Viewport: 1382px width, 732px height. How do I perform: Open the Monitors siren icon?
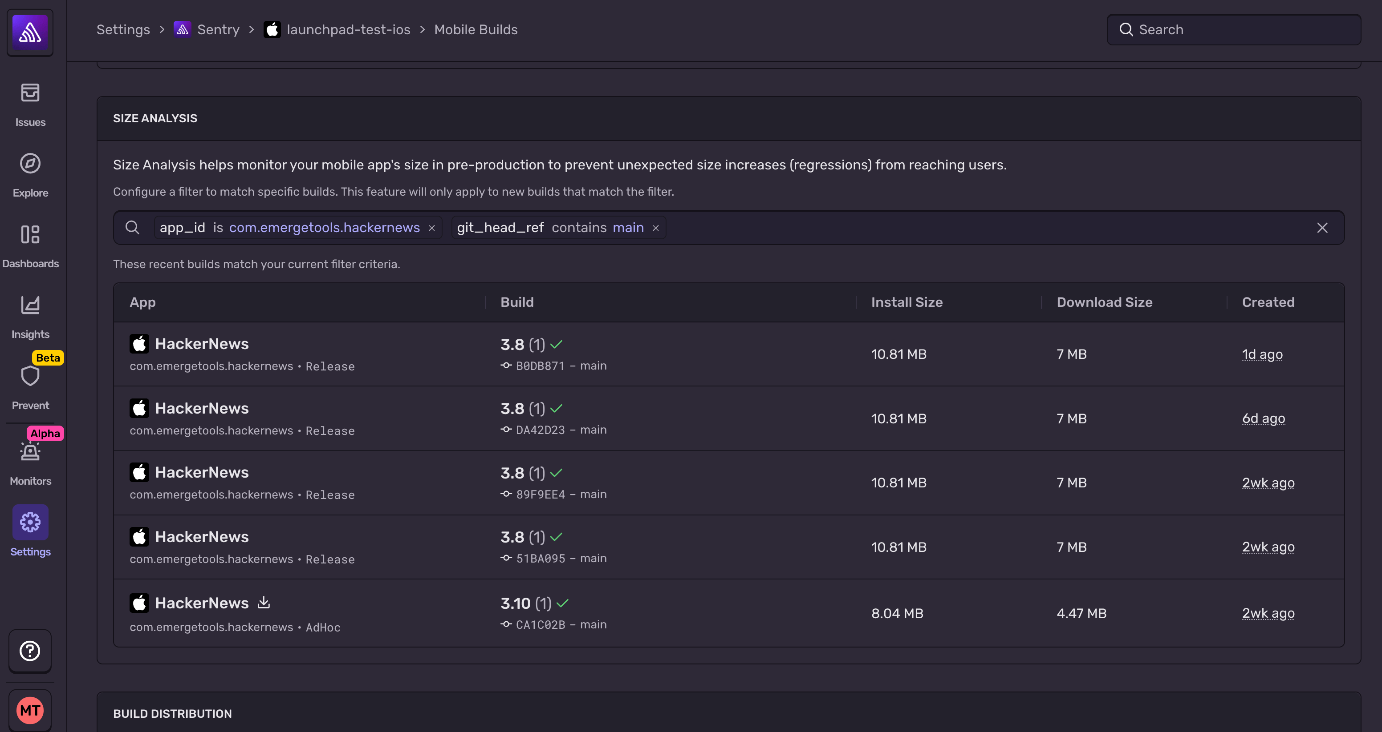click(x=30, y=452)
